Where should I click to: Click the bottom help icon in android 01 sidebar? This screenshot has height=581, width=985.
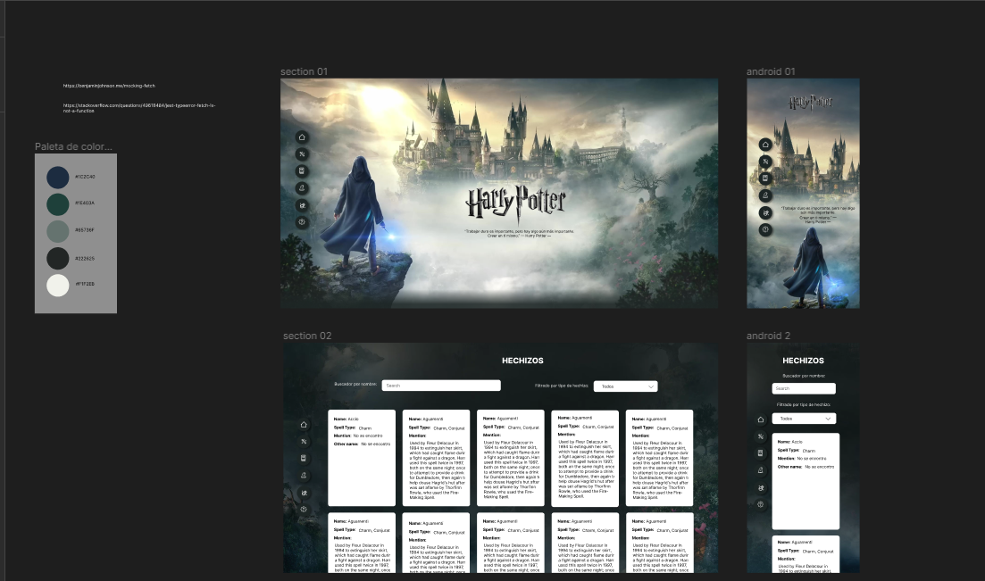click(765, 230)
